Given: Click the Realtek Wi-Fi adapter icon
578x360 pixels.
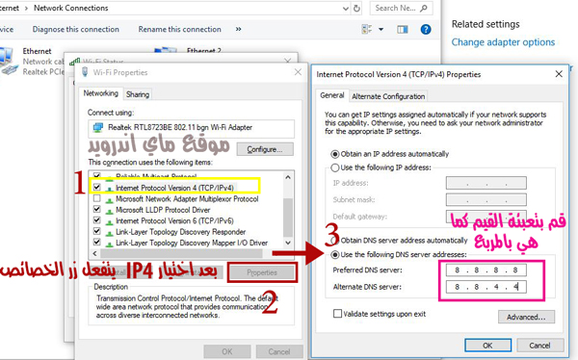Looking at the screenshot, I should 98,127.
